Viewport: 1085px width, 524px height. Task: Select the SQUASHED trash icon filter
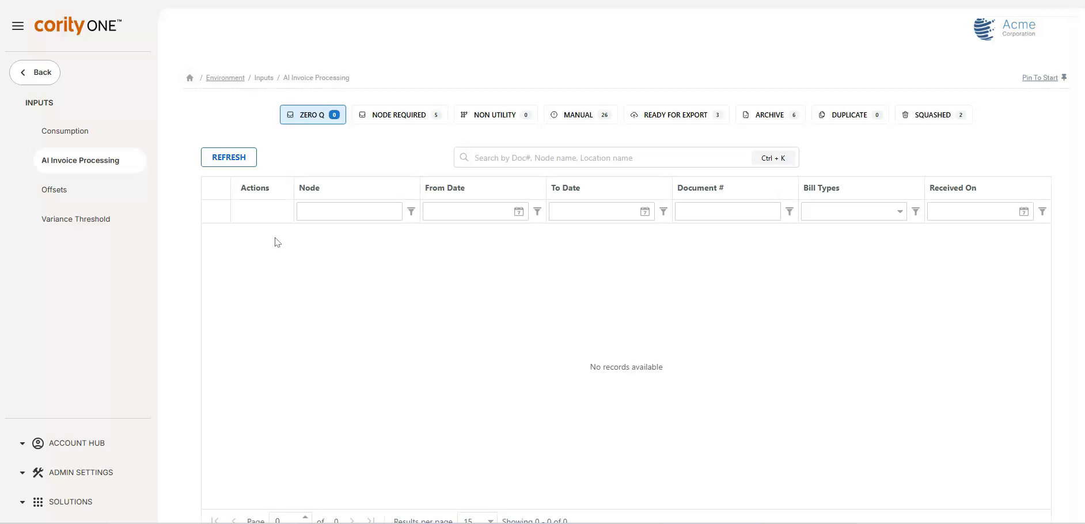pyautogui.click(x=905, y=115)
